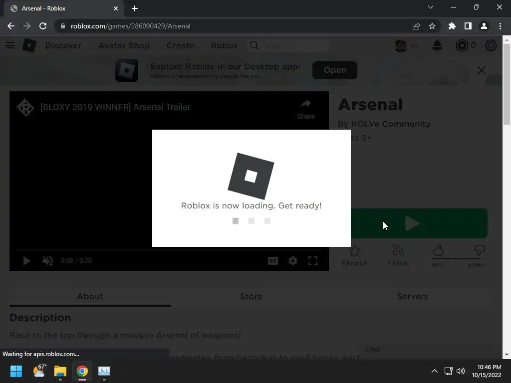Toggle the Chrome side panel

click(468, 26)
